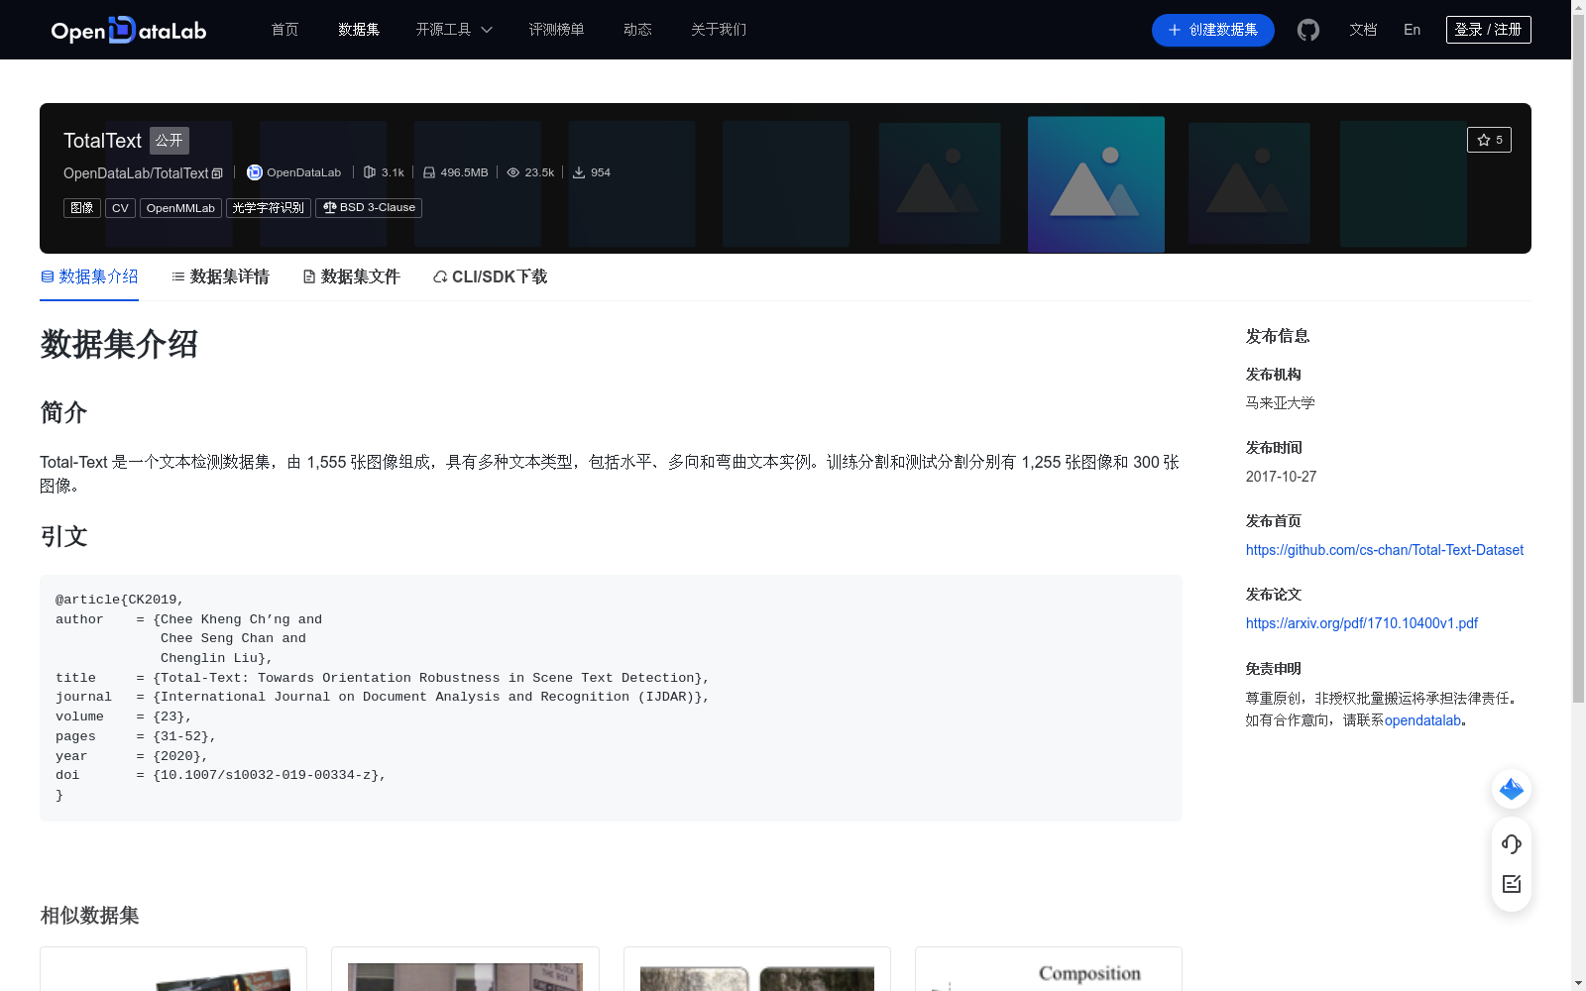Click the 954 downloads icon
The height and width of the screenshot is (991, 1586).
[x=579, y=172]
